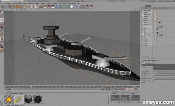
Task: Toggle the X axis lock
Action: pos(30,7)
